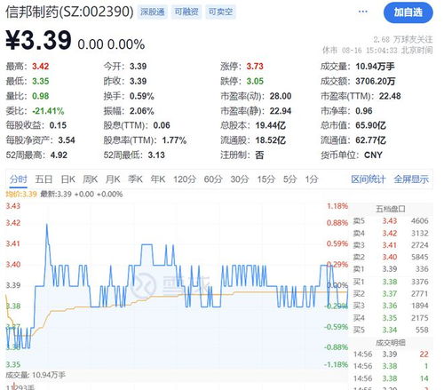
Task: Open the 区间统计 link
Action: pos(369,179)
